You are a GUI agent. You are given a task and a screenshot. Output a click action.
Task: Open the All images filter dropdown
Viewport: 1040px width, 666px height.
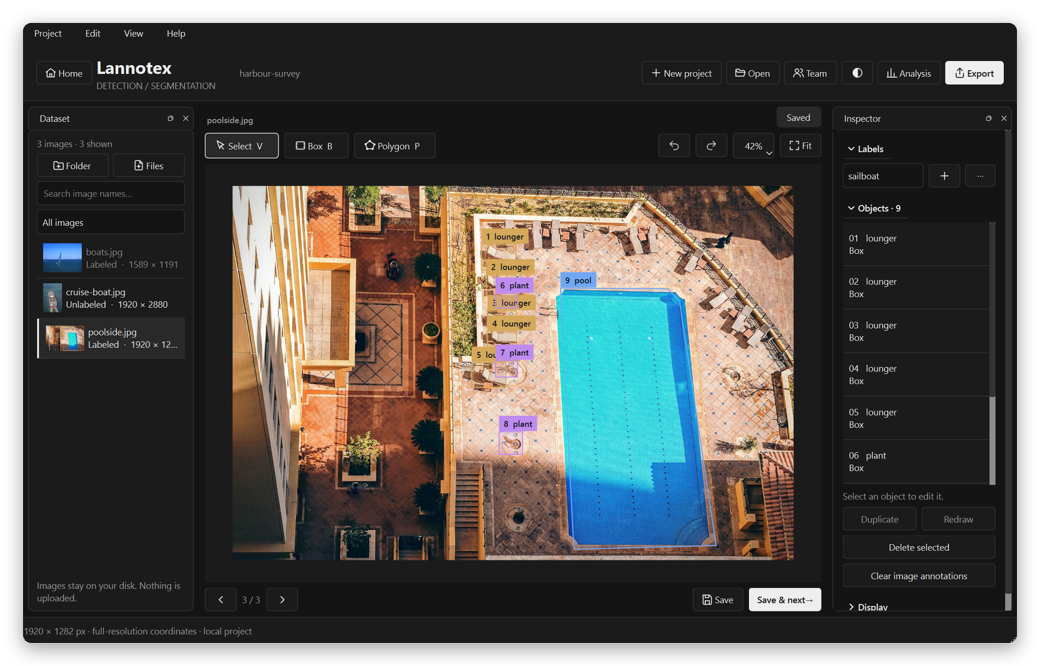(x=111, y=222)
